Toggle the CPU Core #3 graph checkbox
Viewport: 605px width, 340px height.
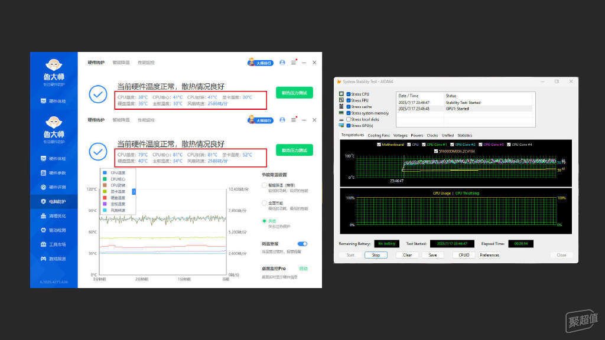(x=480, y=145)
